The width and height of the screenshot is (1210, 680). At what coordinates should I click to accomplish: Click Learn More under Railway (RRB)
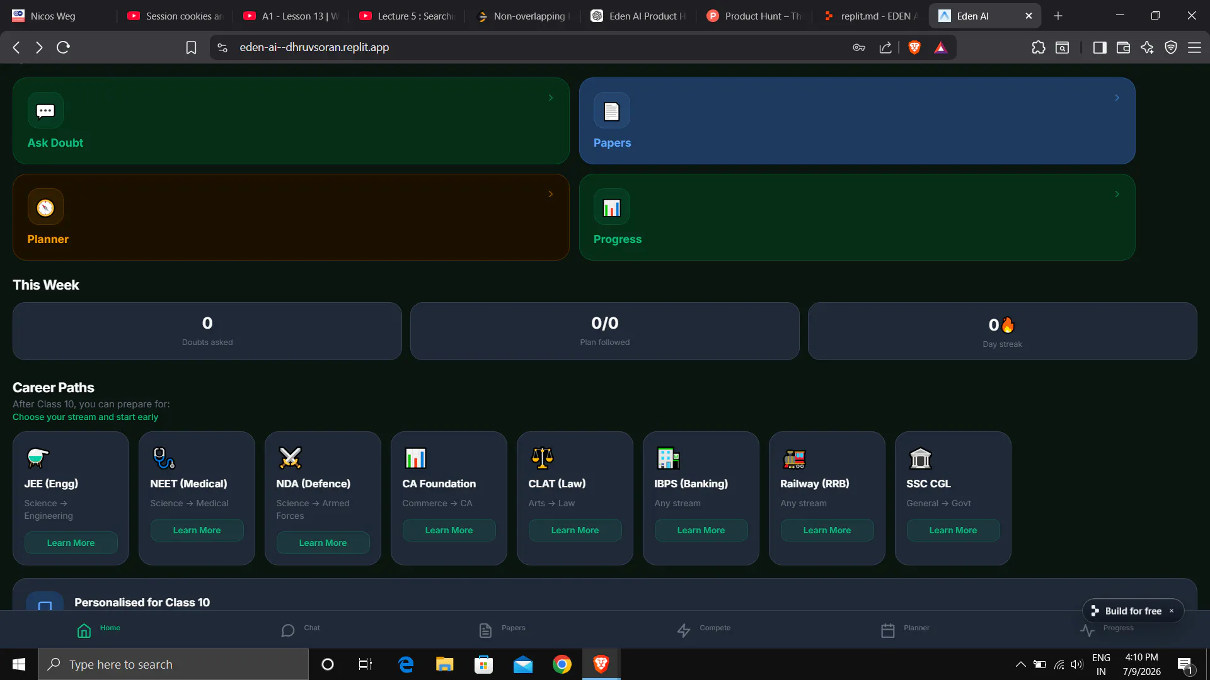(827, 530)
